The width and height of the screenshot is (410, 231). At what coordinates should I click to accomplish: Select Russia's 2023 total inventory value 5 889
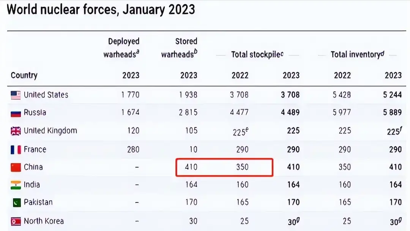(x=392, y=112)
